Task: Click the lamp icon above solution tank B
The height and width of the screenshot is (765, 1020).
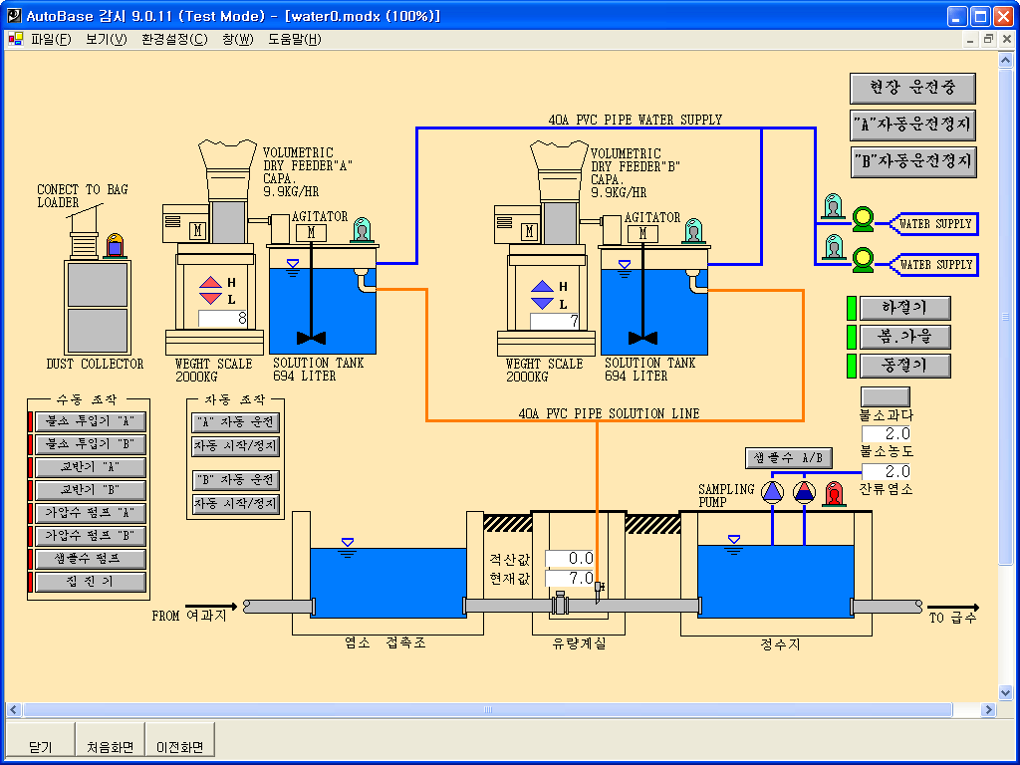Action: [x=692, y=231]
